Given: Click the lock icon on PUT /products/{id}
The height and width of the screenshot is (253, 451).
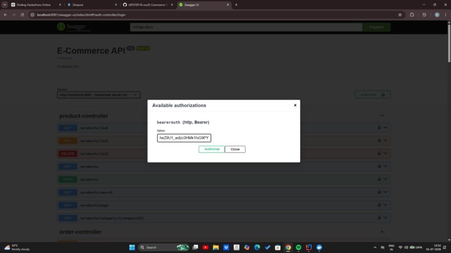Looking at the screenshot, I should 379,140.
